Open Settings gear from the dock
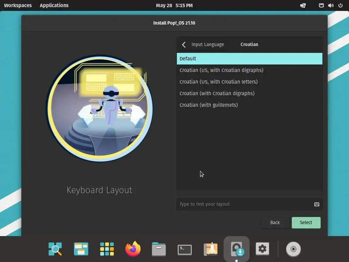The width and height of the screenshot is (349, 262). (x=262, y=249)
